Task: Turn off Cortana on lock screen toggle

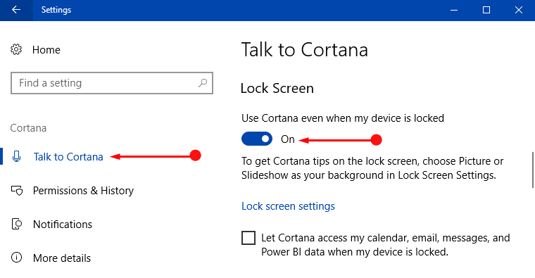Action: 256,139
